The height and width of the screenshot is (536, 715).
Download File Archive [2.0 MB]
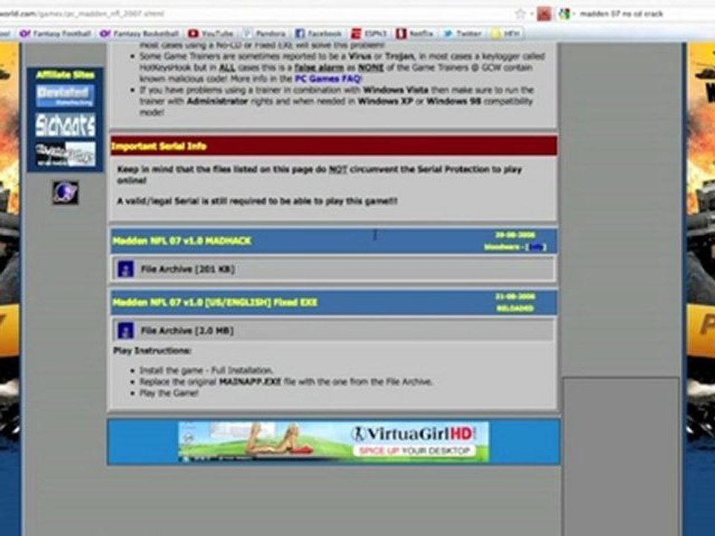pos(188,331)
